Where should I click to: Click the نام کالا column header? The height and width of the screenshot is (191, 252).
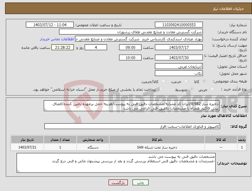[x=157, y=140]
